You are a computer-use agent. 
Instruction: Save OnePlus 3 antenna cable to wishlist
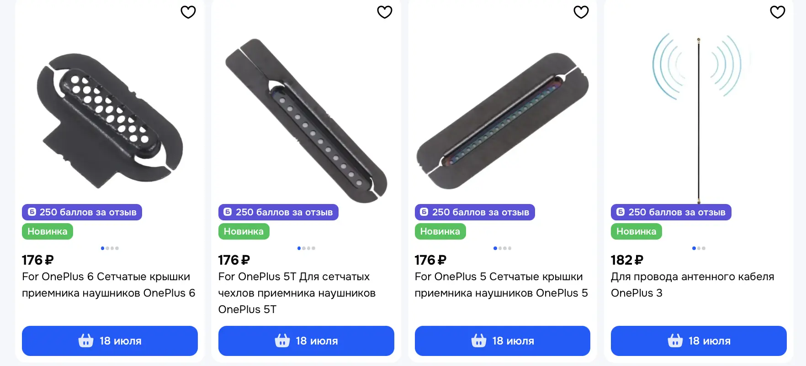[x=778, y=12]
